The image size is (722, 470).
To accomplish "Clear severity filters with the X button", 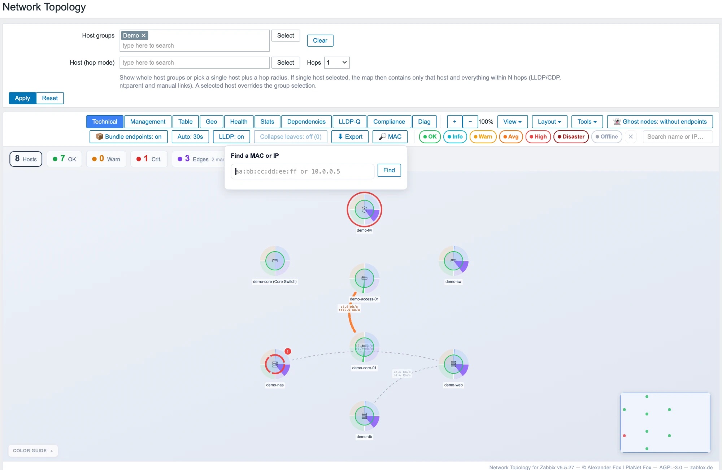I will pos(631,137).
